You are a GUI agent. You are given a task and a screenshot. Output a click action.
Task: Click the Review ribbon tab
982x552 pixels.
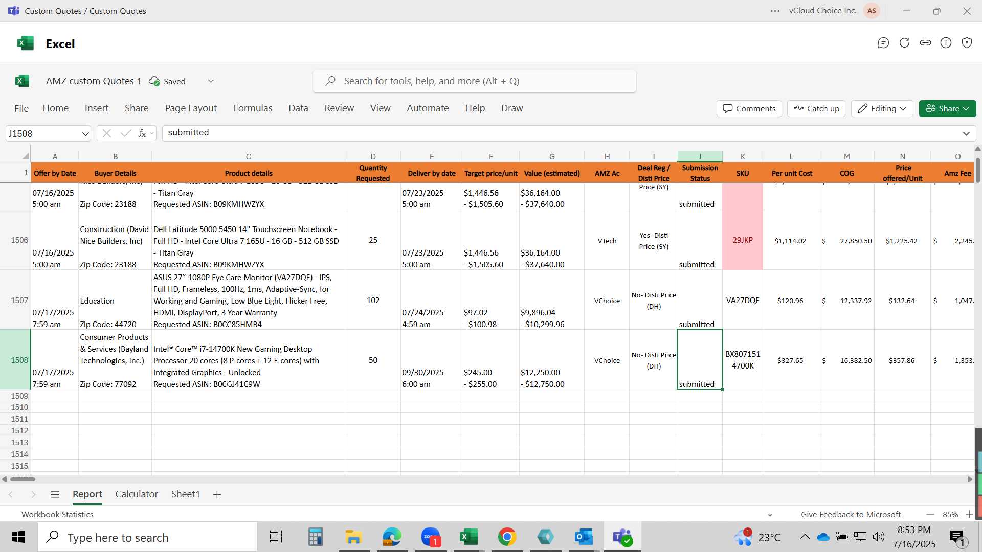click(x=339, y=108)
